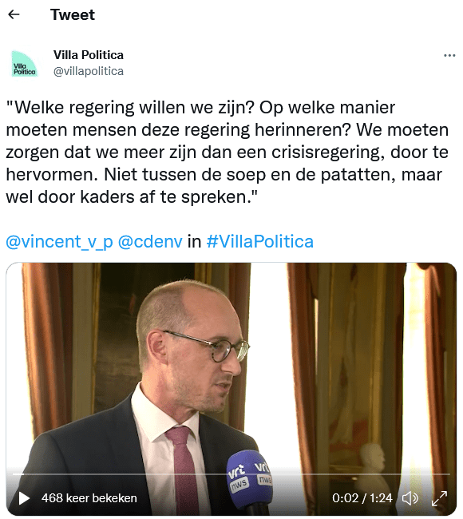
Task: Click the start of the video progress bar
Action: [x=14, y=474]
